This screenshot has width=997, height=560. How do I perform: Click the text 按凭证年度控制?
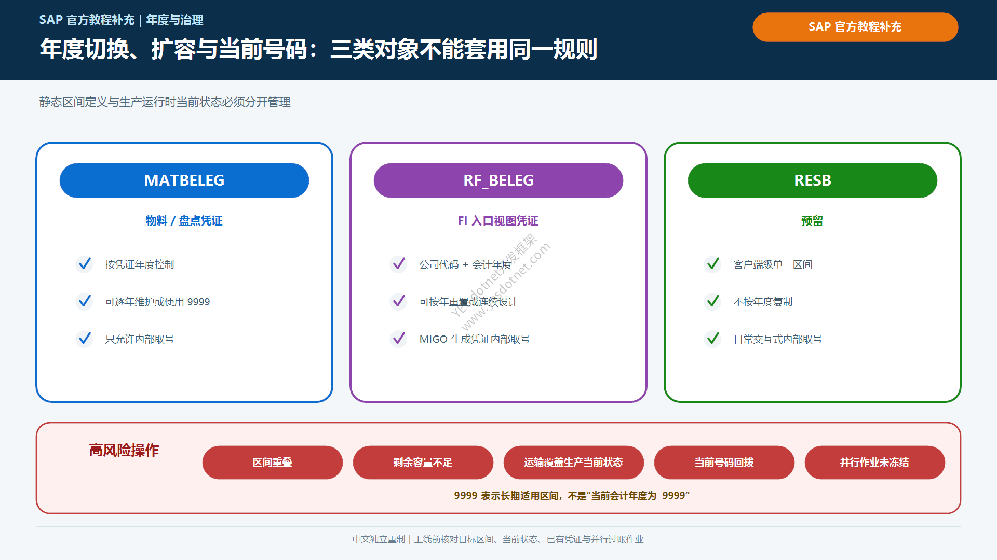tap(140, 264)
